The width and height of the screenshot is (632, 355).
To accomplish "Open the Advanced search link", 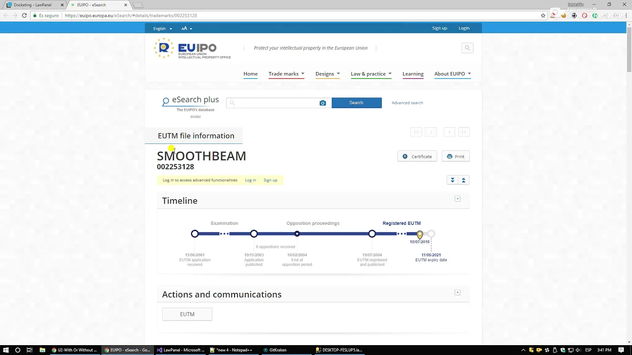I will (407, 103).
